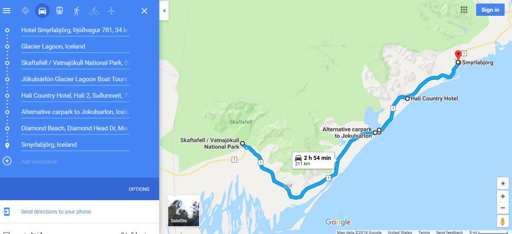Select the driving travel mode
Image resolution: width=512 pixels, height=234 pixels.
click(42, 11)
